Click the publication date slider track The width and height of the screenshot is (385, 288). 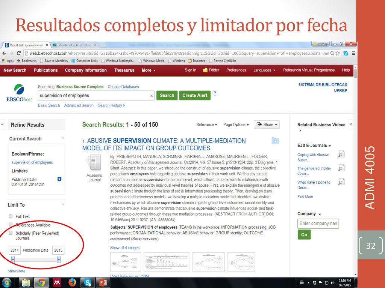[36, 259]
